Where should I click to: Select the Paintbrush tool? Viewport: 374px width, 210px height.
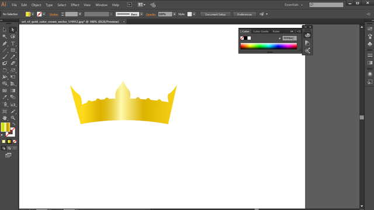(x=5, y=57)
